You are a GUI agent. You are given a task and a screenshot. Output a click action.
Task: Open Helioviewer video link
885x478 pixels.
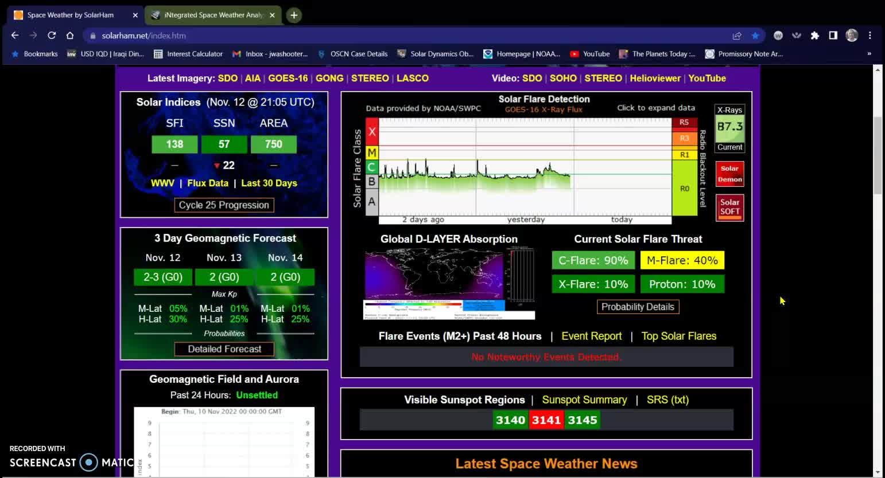tap(655, 79)
